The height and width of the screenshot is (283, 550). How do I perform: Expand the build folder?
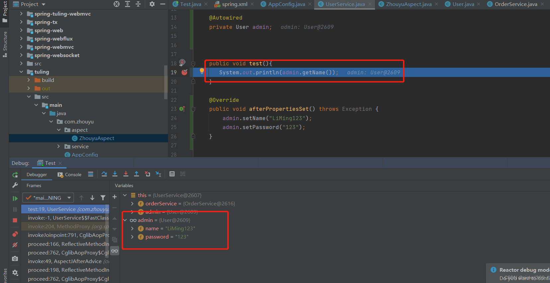tap(29, 80)
